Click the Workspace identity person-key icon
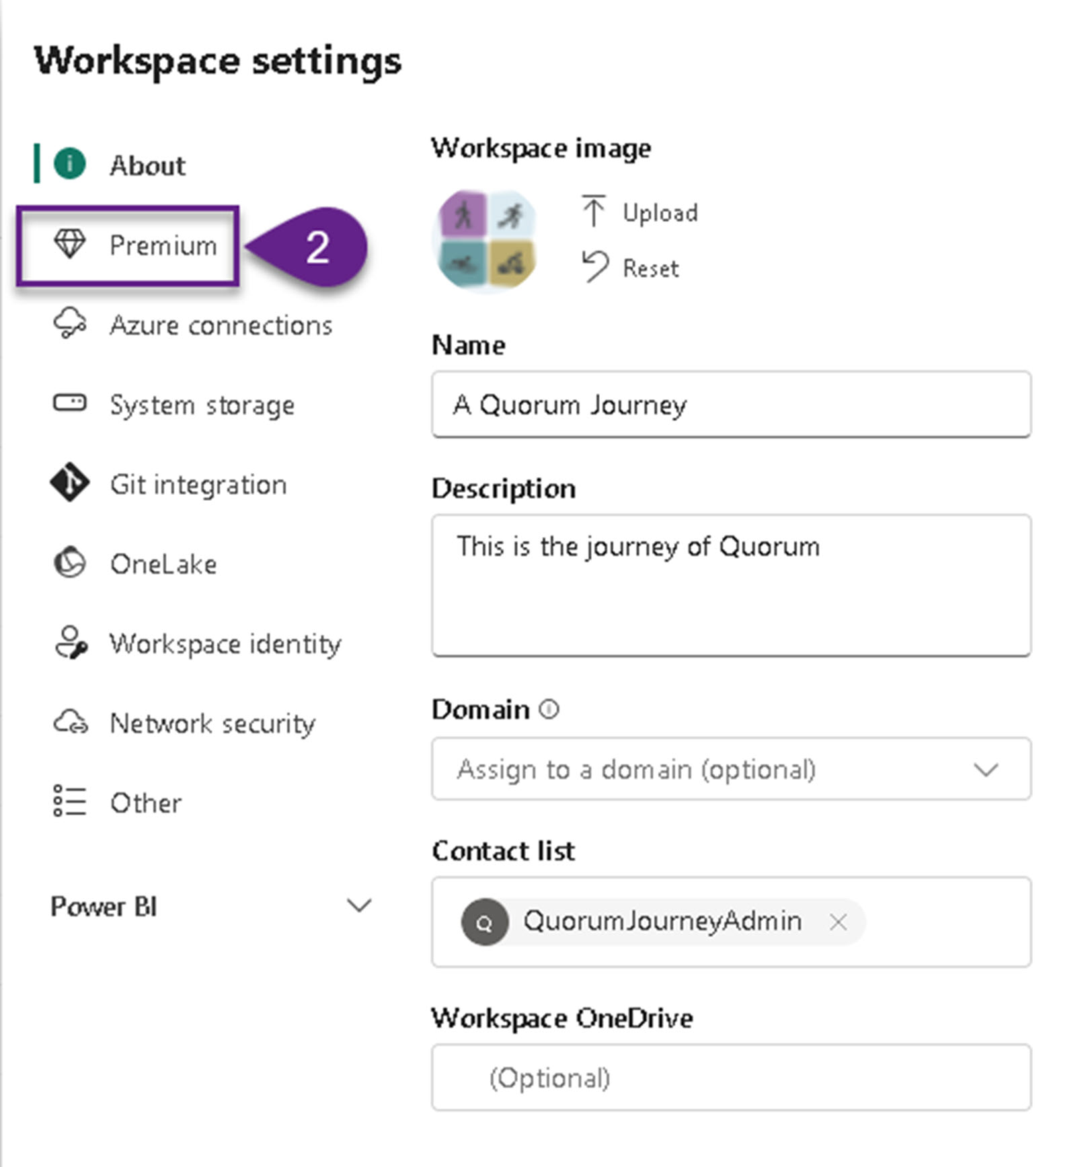Viewport: 1088px width, 1167px height. [x=71, y=643]
